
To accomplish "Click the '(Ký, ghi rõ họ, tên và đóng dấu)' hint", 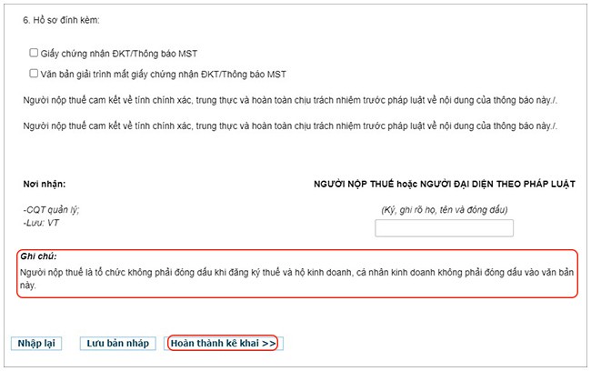I will 444,210.
